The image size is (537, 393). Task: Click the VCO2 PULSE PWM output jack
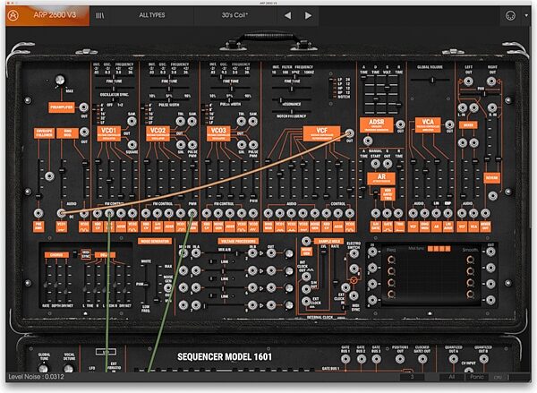point(192,145)
